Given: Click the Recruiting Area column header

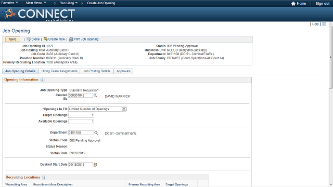Looking at the screenshot, I should (x=16, y=184).
